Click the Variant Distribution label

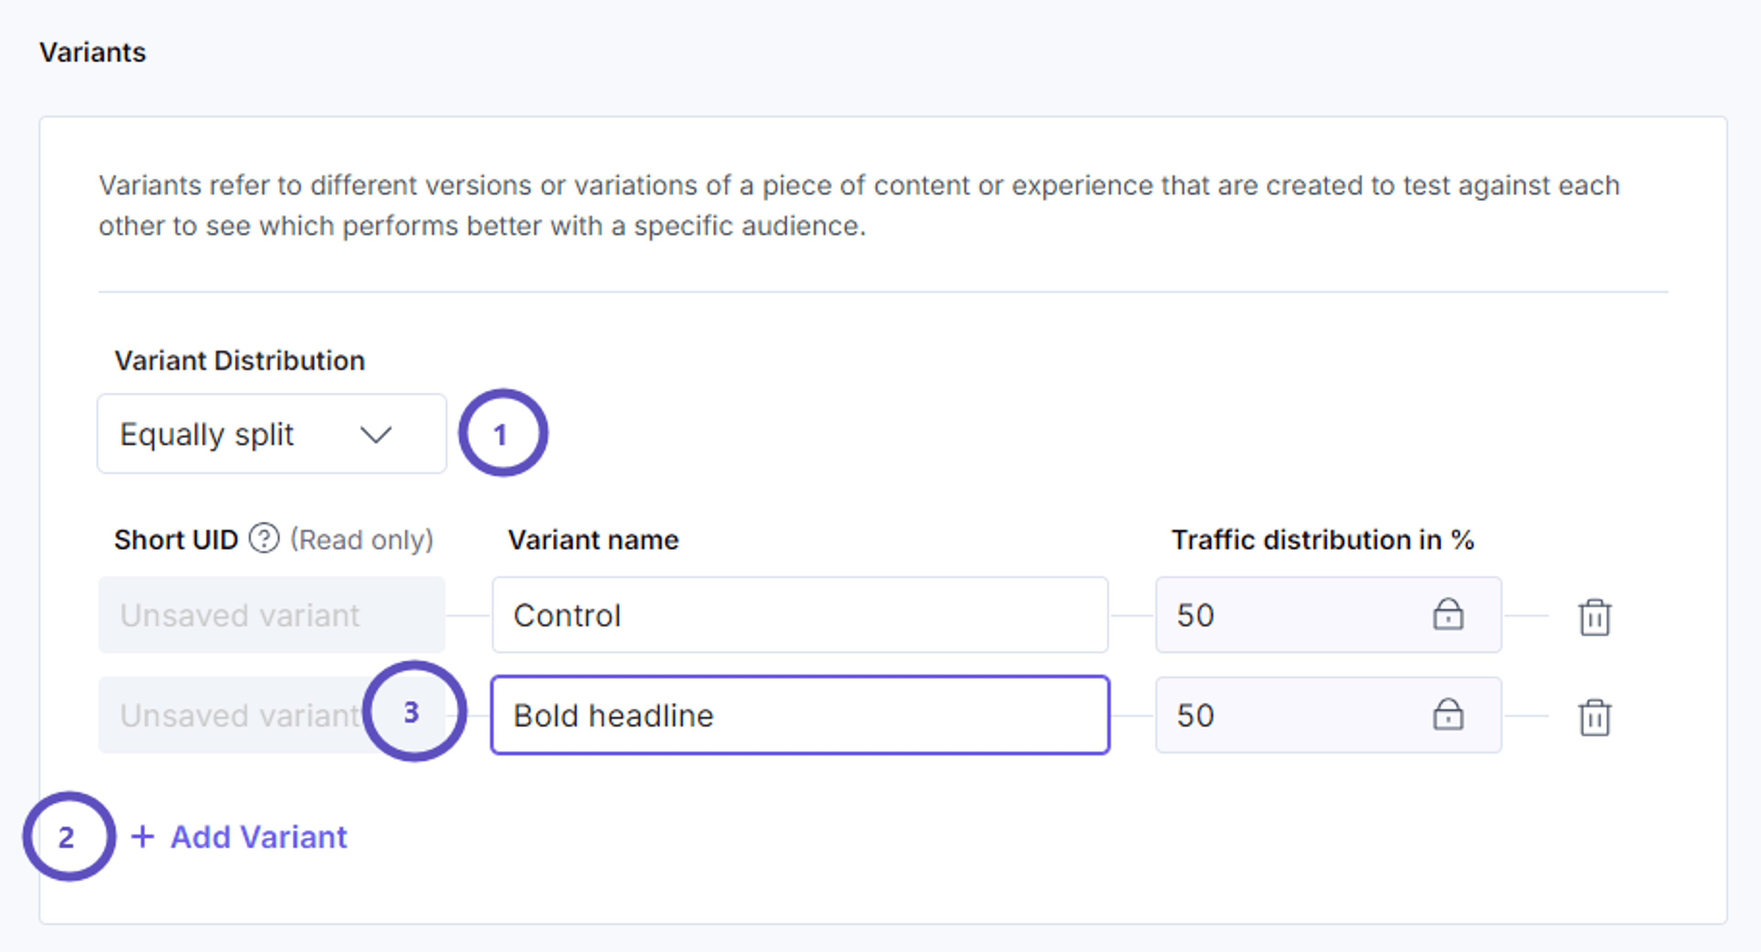tap(239, 360)
